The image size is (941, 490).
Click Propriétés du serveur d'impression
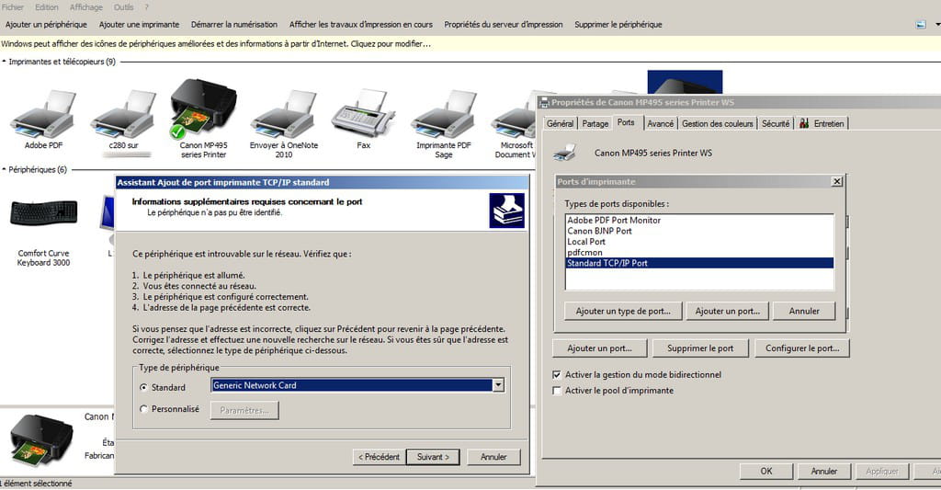(504, 25)
